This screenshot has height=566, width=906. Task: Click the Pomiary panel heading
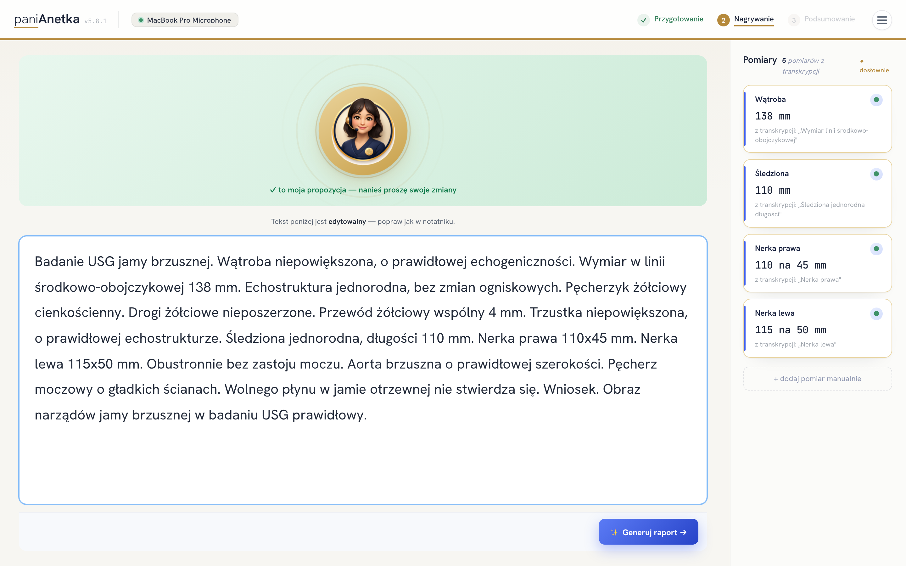760,60
